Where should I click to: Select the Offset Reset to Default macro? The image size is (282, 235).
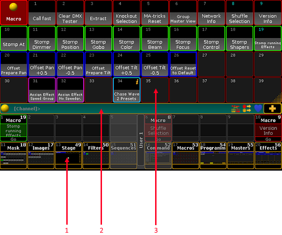tap(183, 64)
